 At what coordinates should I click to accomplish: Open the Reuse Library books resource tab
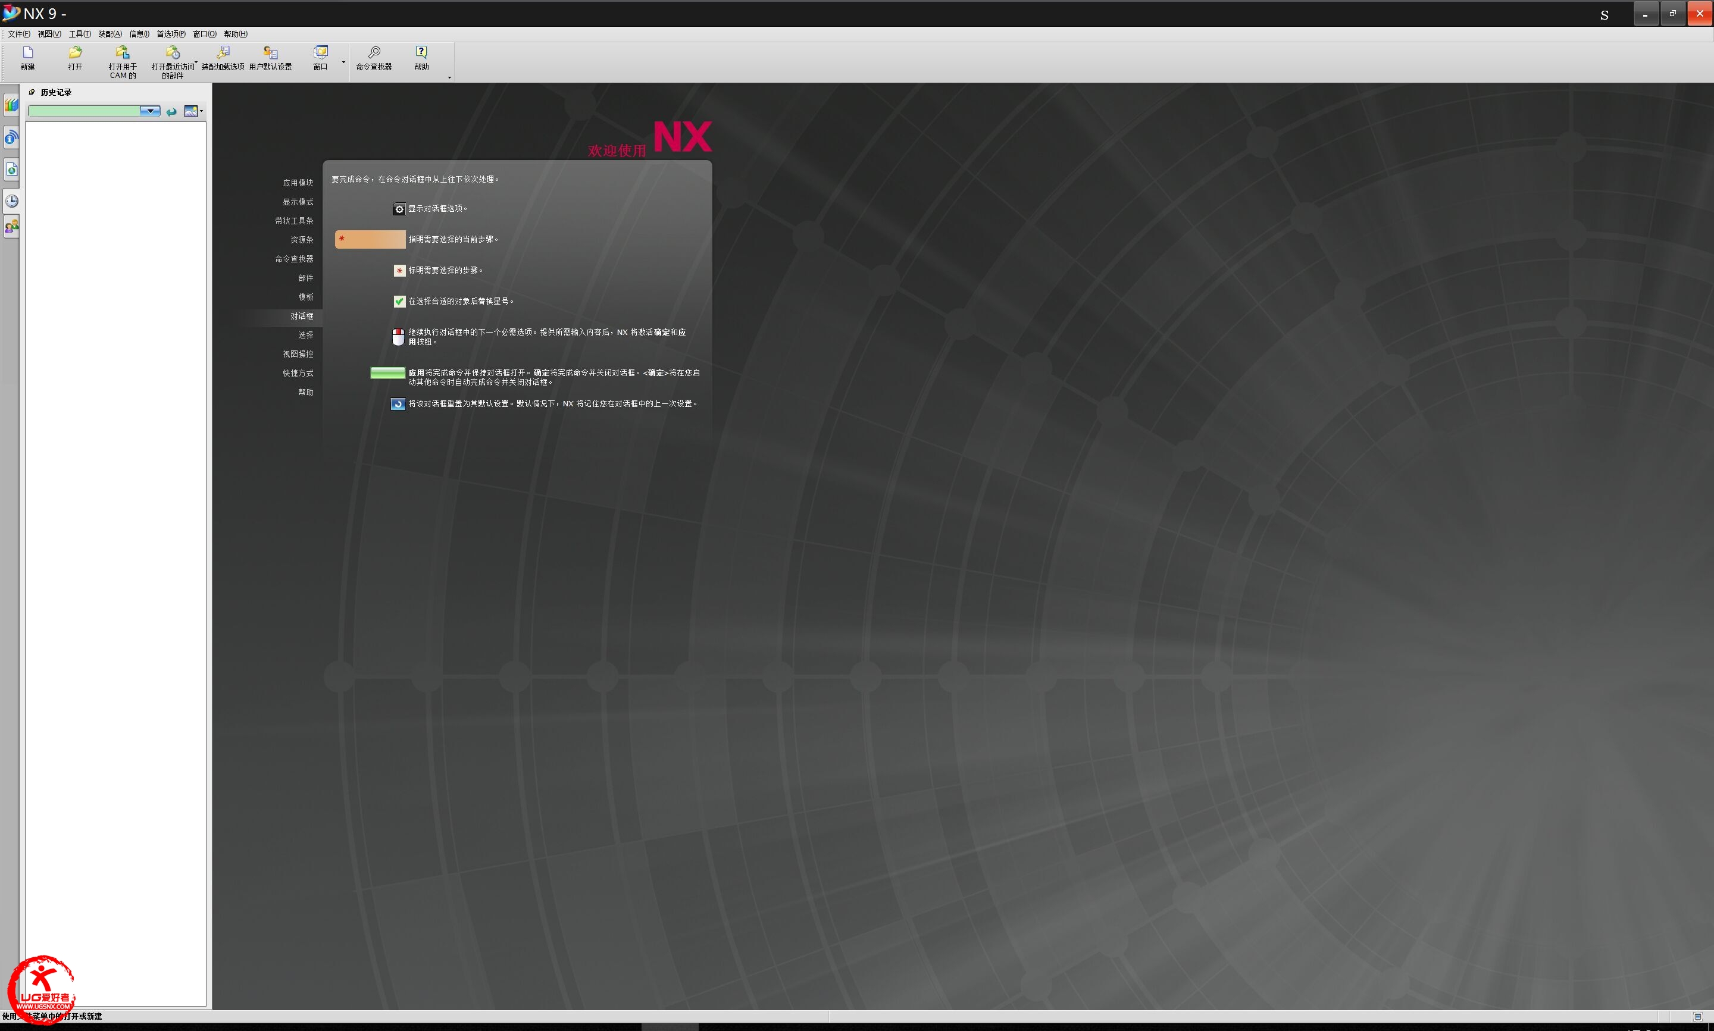click(x=11, y=105)
